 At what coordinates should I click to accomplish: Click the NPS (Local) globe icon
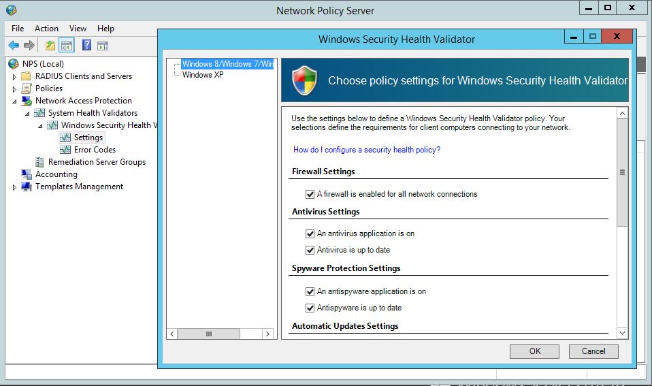14,63
